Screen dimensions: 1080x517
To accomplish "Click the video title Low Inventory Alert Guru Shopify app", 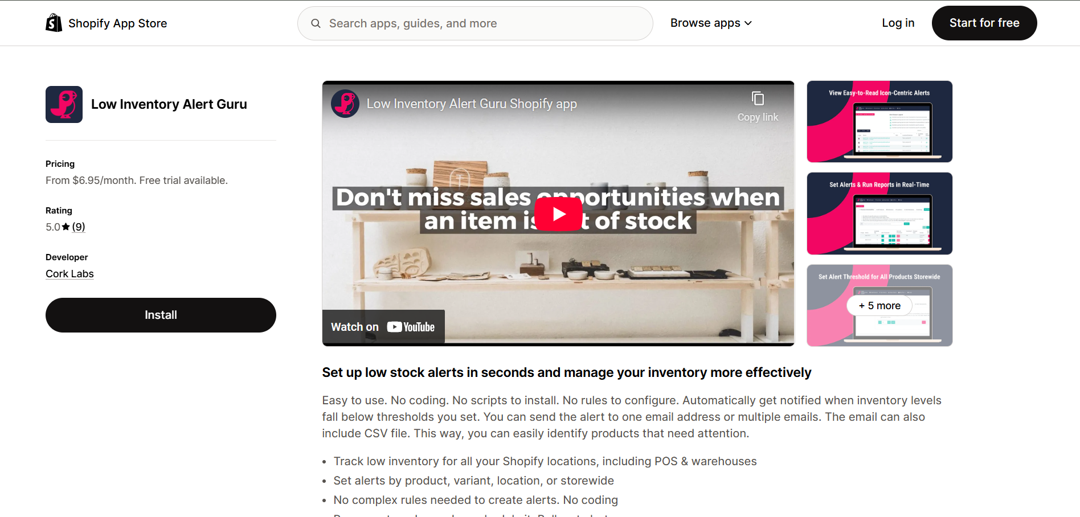I will click(x=472, y=104).
